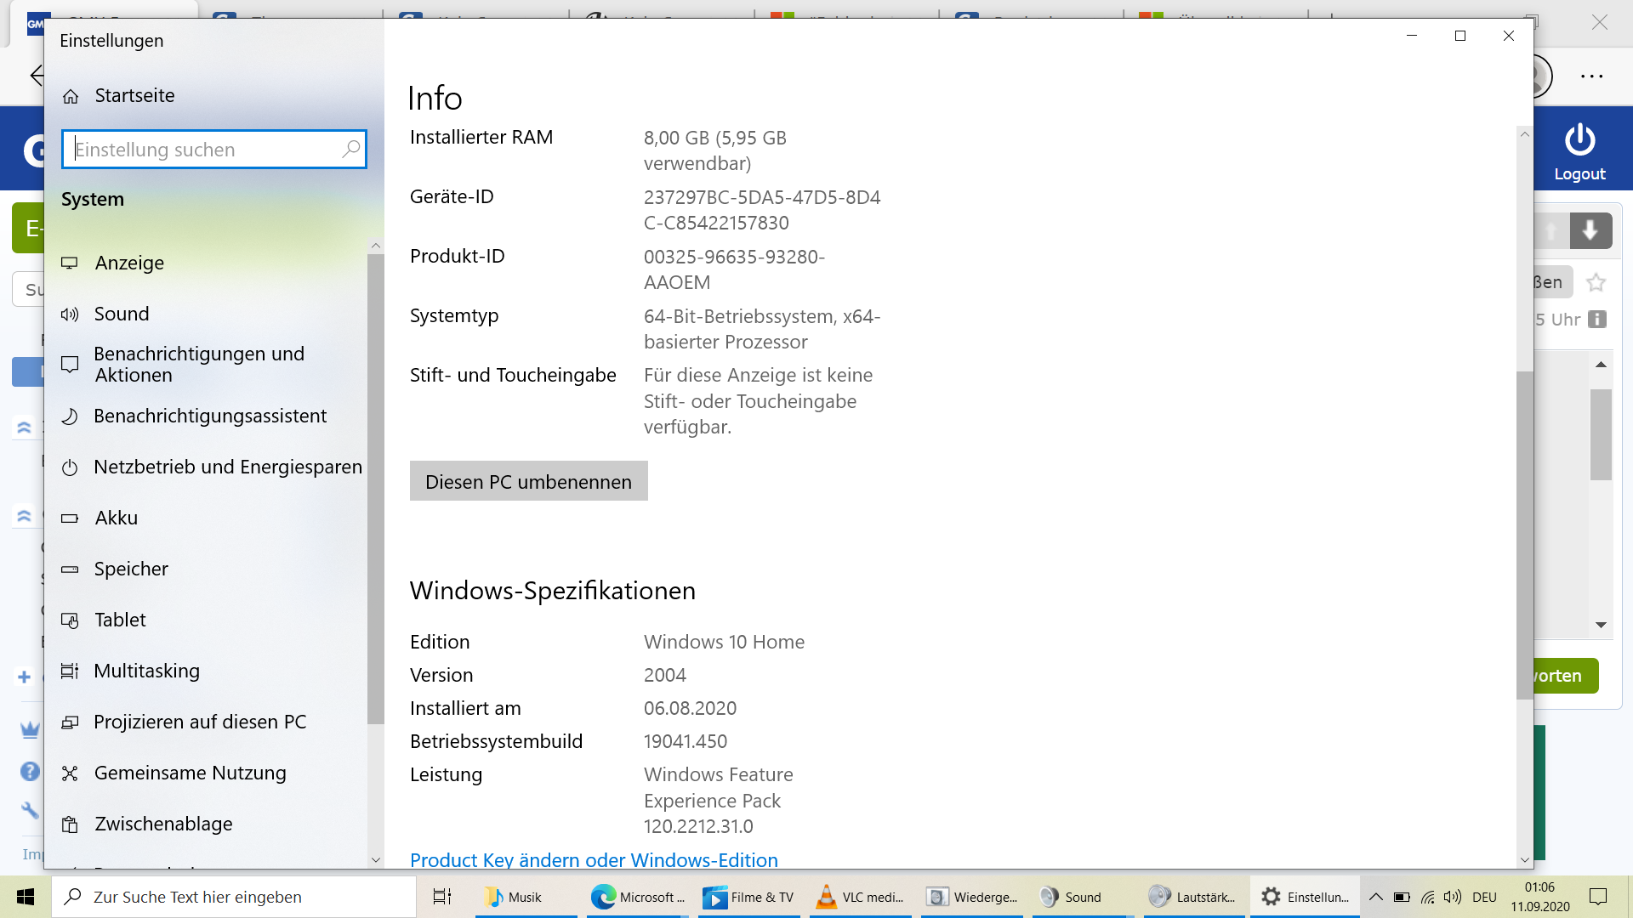
Task: Click Diesen PC umbenennen button
Action: [528, 481]
